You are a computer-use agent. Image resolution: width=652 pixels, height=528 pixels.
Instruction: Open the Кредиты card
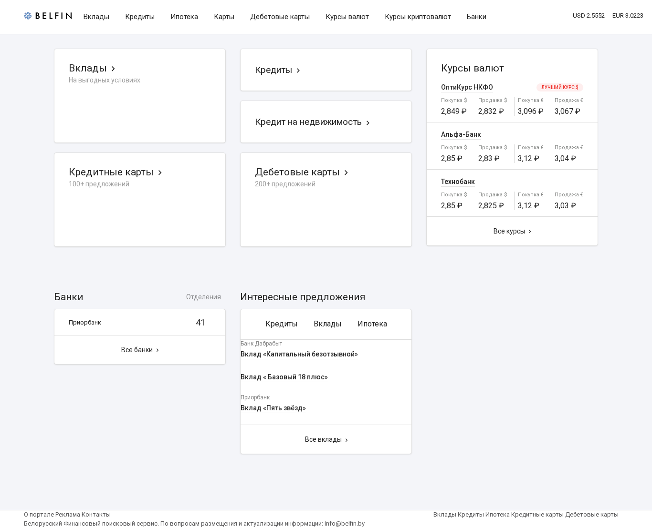pos(273,70)
